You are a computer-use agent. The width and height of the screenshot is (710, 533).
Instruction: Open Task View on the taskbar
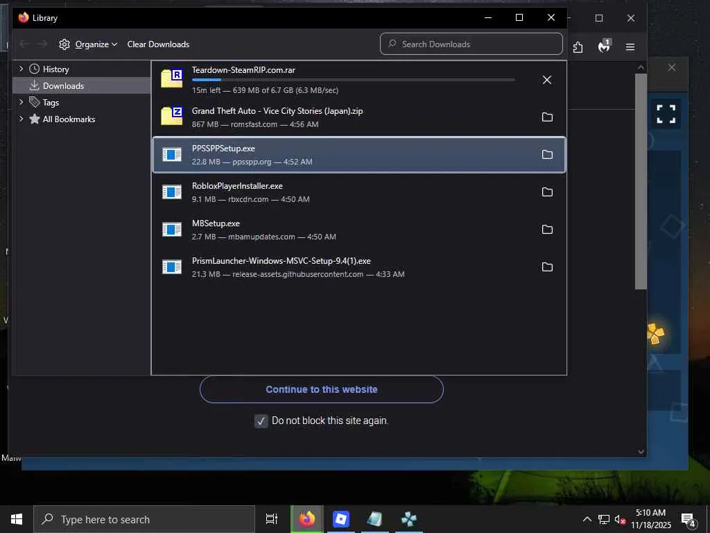(x=272, y=519)
